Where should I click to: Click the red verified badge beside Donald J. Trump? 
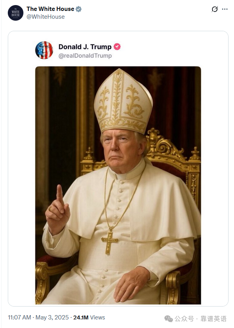117,47
